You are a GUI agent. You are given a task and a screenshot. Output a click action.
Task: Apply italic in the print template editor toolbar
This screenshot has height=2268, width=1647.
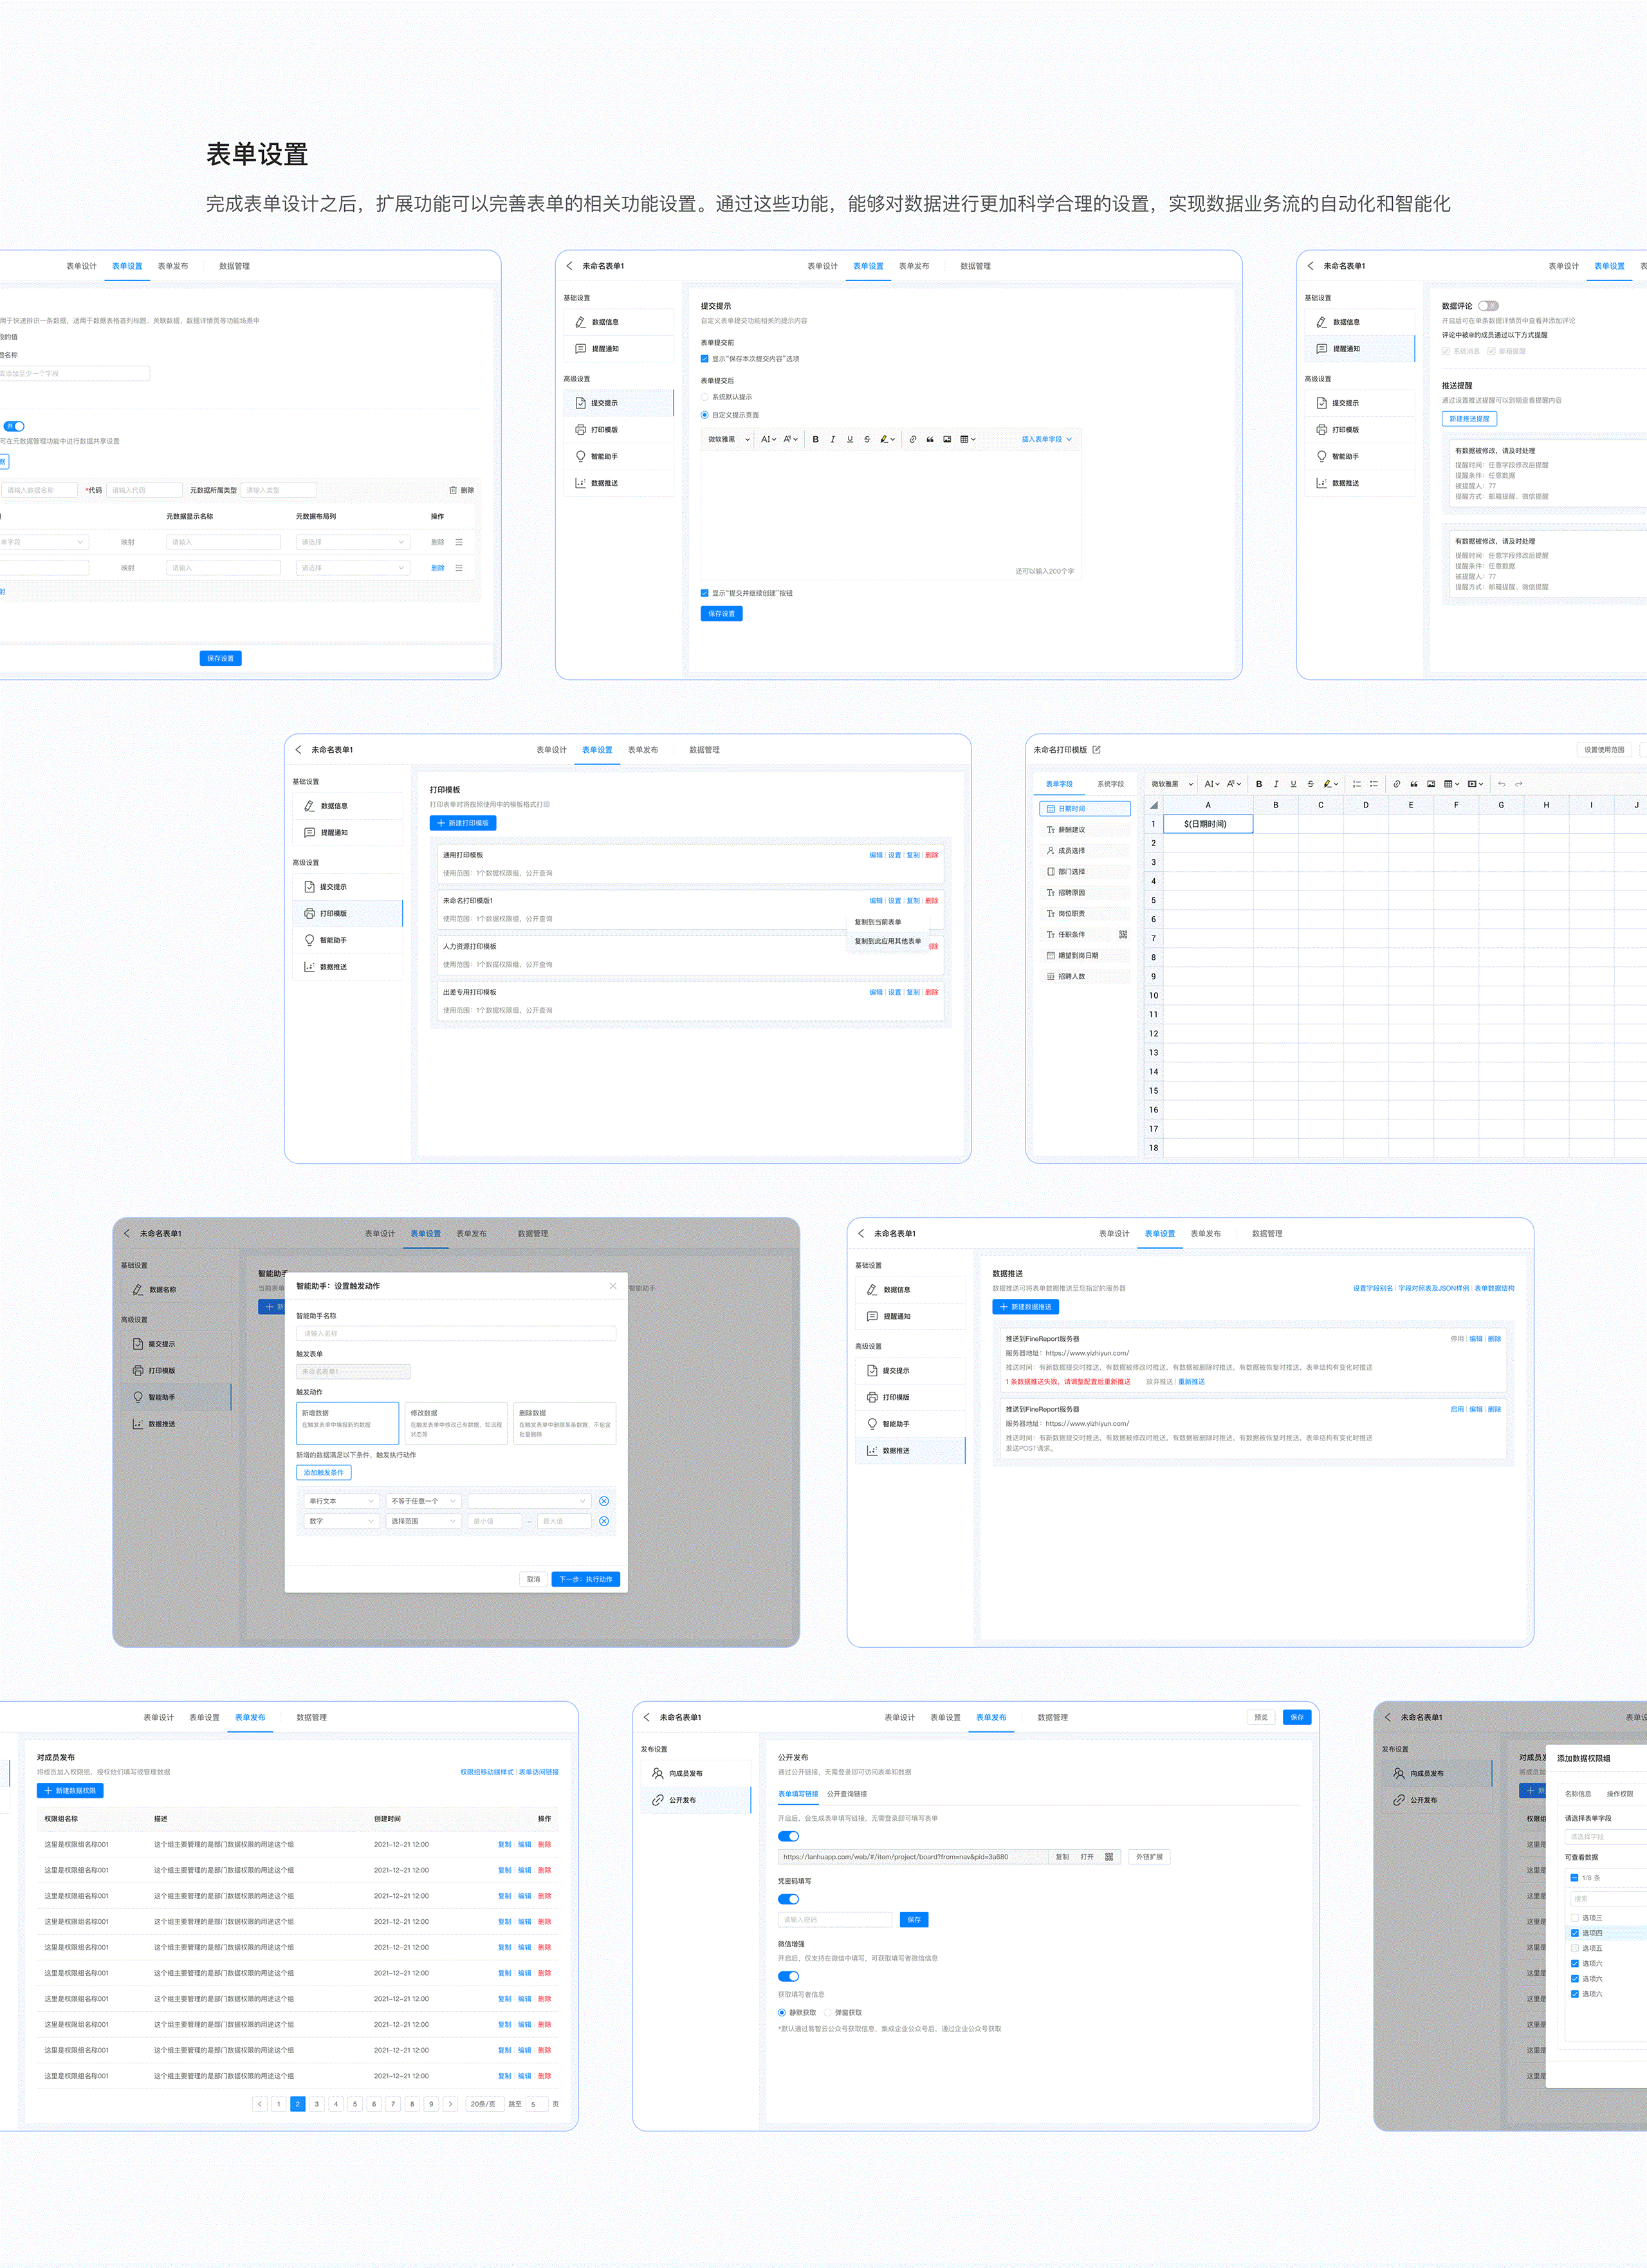(x=1276, y=784)
